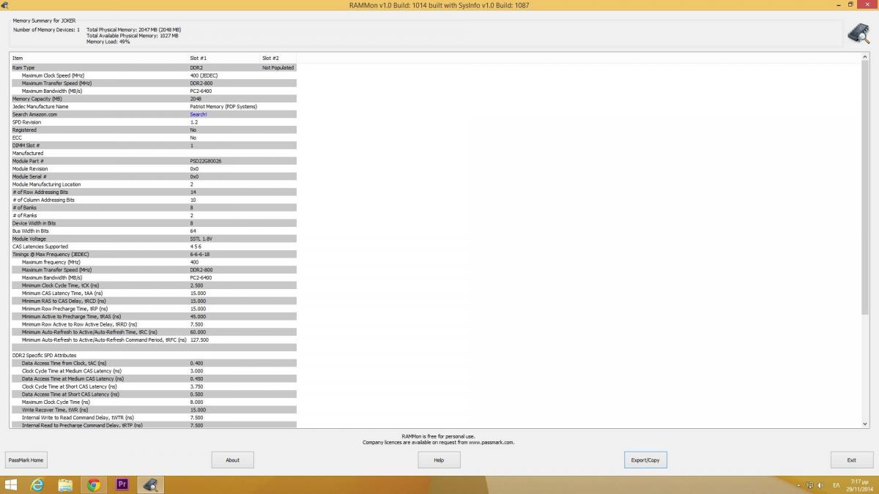The height and width of the screenshot is (494, 879).
Task: Select the SPD Revision row
Action: point(153,122)
